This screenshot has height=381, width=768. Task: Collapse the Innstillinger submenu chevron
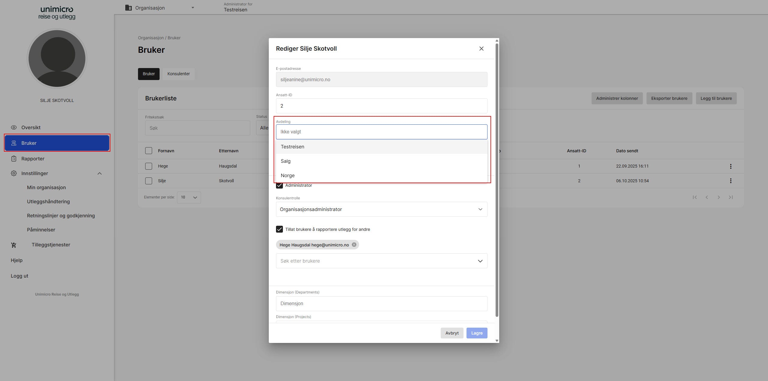100,173
